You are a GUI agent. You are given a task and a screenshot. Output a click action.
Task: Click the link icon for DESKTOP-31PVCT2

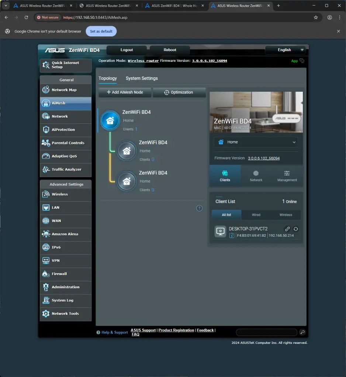(x=287, y=229)
